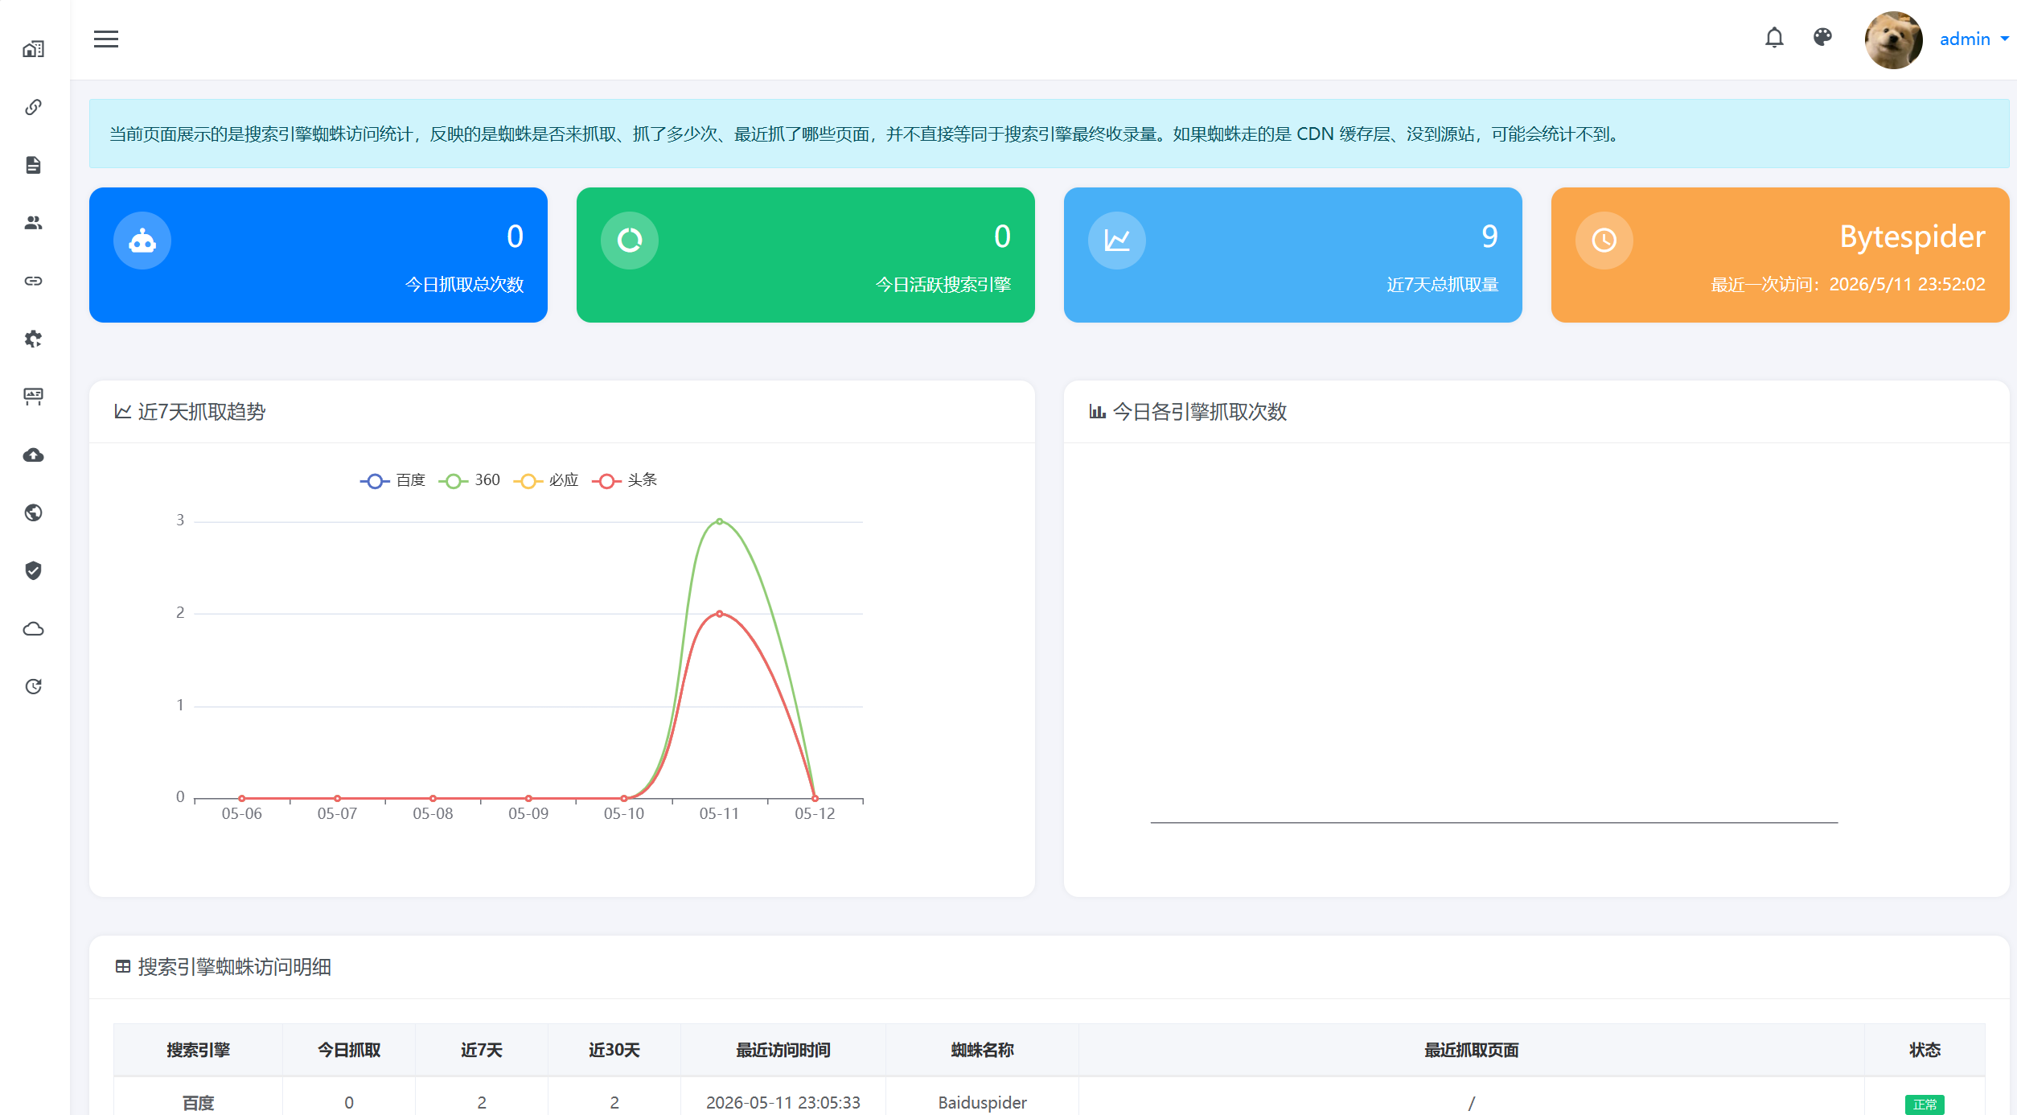Click the Bytespider card title
2017x1115 pixels.
[1912, 237]
